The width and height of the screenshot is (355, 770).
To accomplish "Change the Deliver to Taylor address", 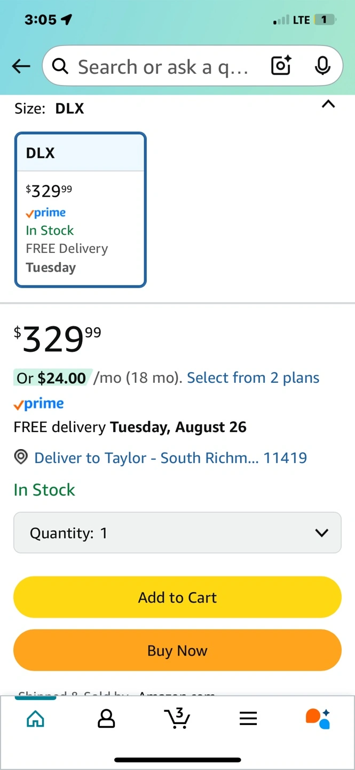I will coord(170,458).
